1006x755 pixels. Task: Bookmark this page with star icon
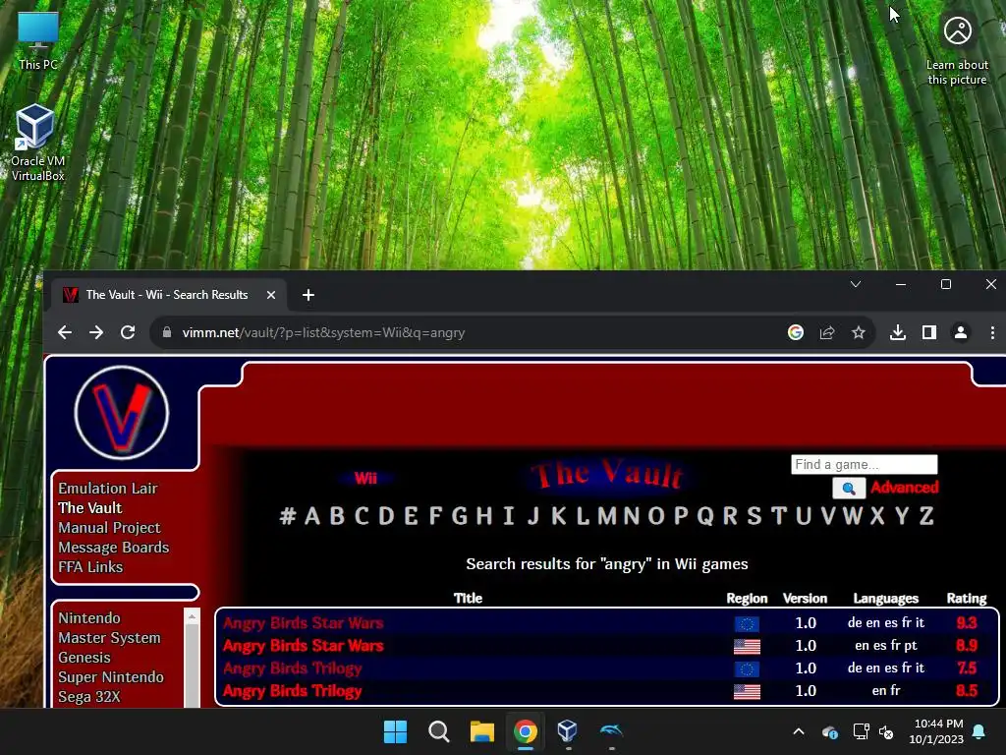(x=859, y=332)
